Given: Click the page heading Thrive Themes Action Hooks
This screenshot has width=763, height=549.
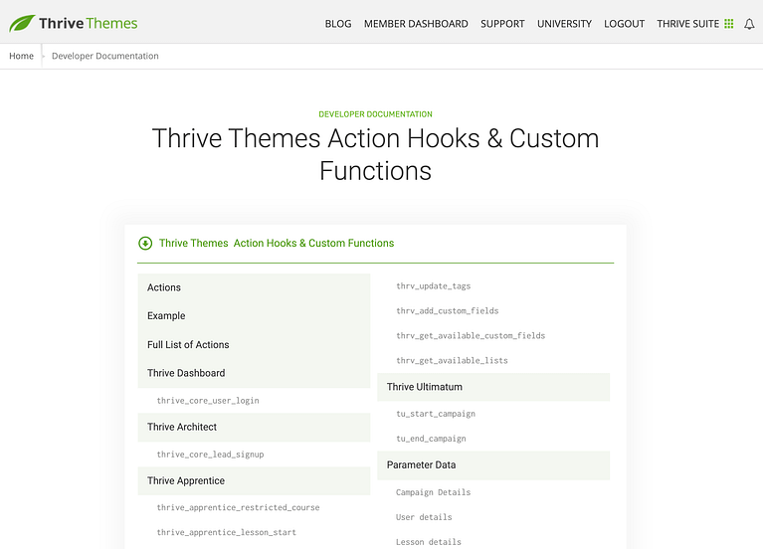Looking at the screenshot, I should (375, 154).
